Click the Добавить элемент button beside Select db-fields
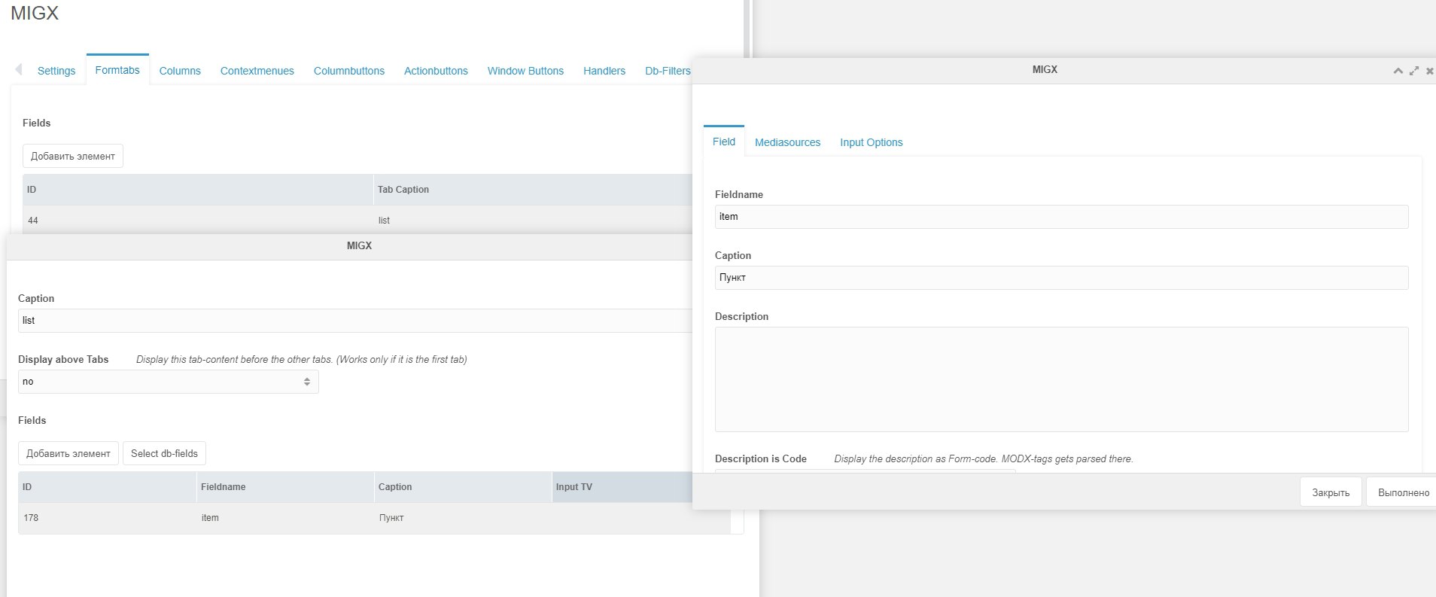This screenshot has width=1436, height=597. (x=68, y=453)
